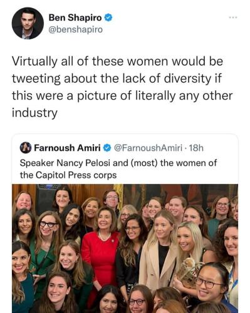Image resolution: width=250 pixels, height=313 pixels.
Task: Open the three-dot more options menu
Action: click(233, 18)
